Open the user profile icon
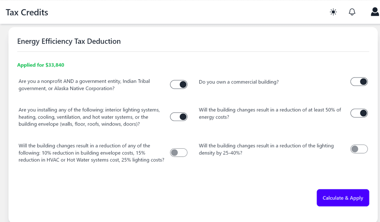 375,12
